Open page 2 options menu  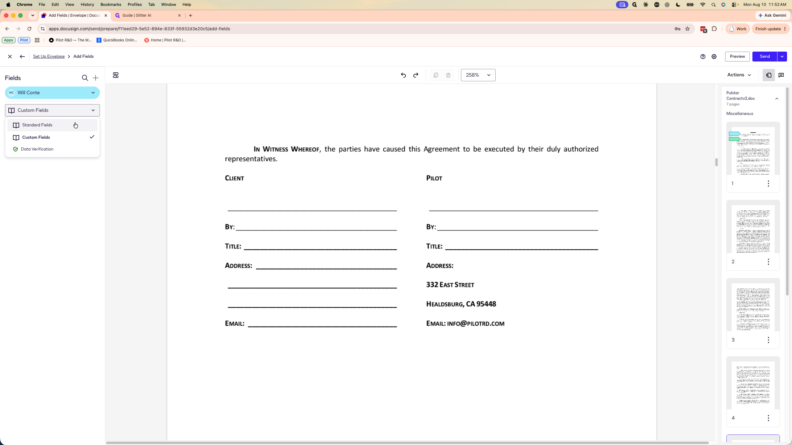768,262
